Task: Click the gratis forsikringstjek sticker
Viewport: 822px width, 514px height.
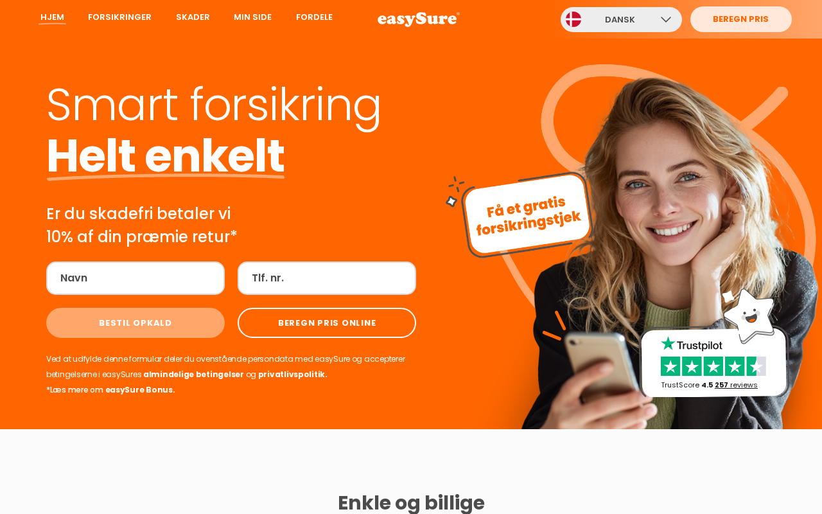Action: coord(527,215)
